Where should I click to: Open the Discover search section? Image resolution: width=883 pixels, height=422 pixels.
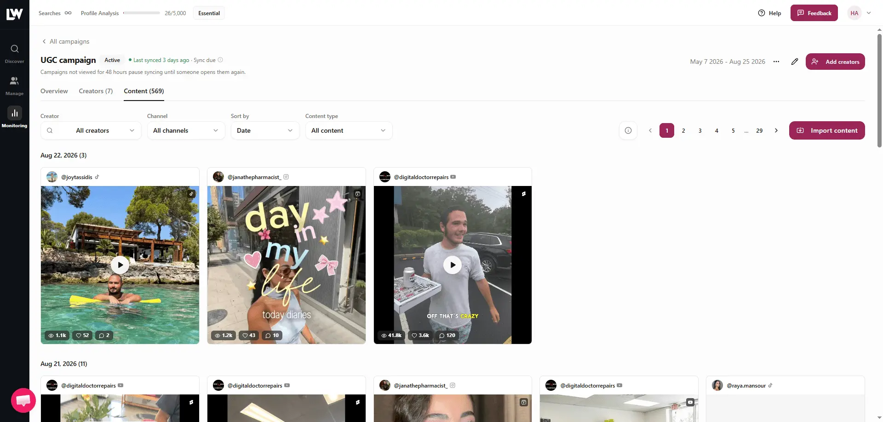tap(14, 53)
